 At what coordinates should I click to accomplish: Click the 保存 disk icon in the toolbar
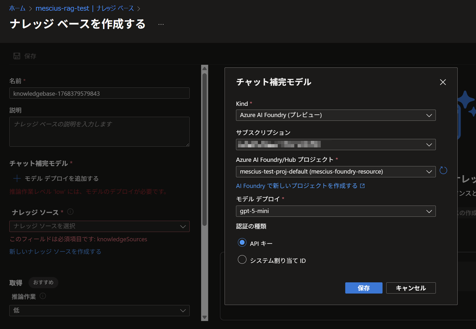coord(17,56)
